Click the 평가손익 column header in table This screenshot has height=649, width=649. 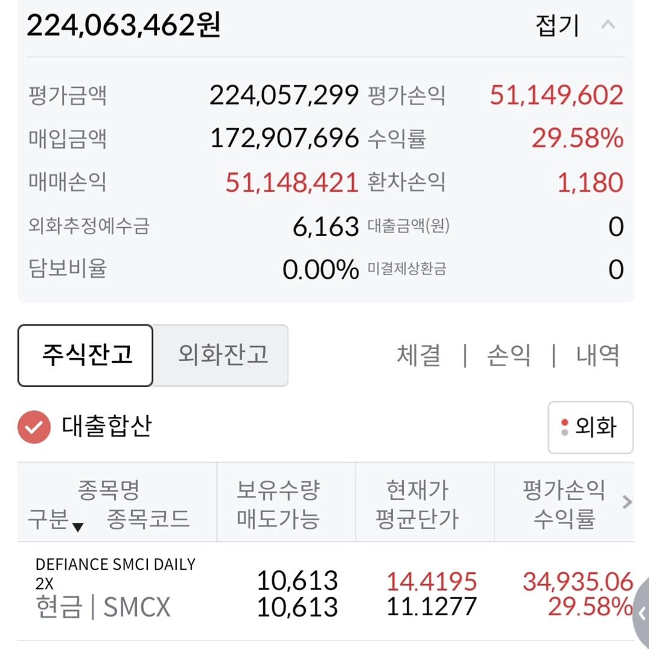564,490
